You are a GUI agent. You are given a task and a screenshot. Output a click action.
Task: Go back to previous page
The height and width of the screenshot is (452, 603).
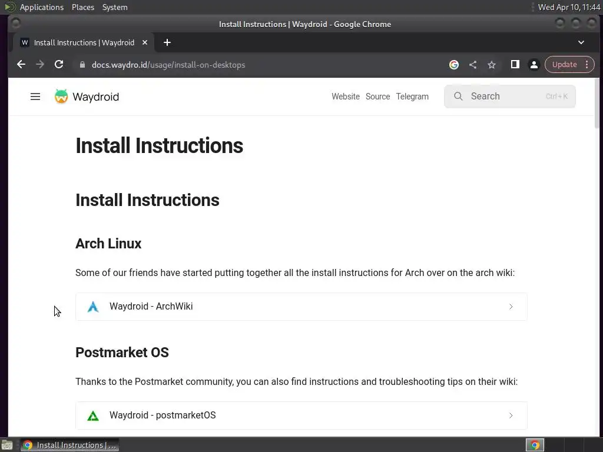pos(21,65)
